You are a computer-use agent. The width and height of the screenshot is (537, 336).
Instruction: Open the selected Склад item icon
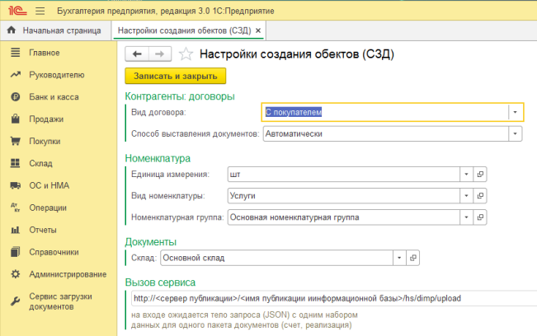pyautogui.click(x=413, y=258)
